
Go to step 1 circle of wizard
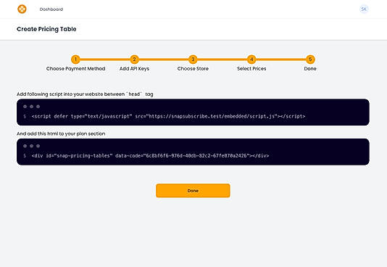pyautogui.click(x=75, y=59)
